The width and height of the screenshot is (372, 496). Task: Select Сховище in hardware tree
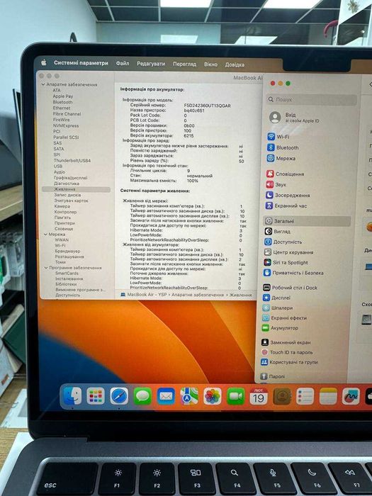[64, 229]
